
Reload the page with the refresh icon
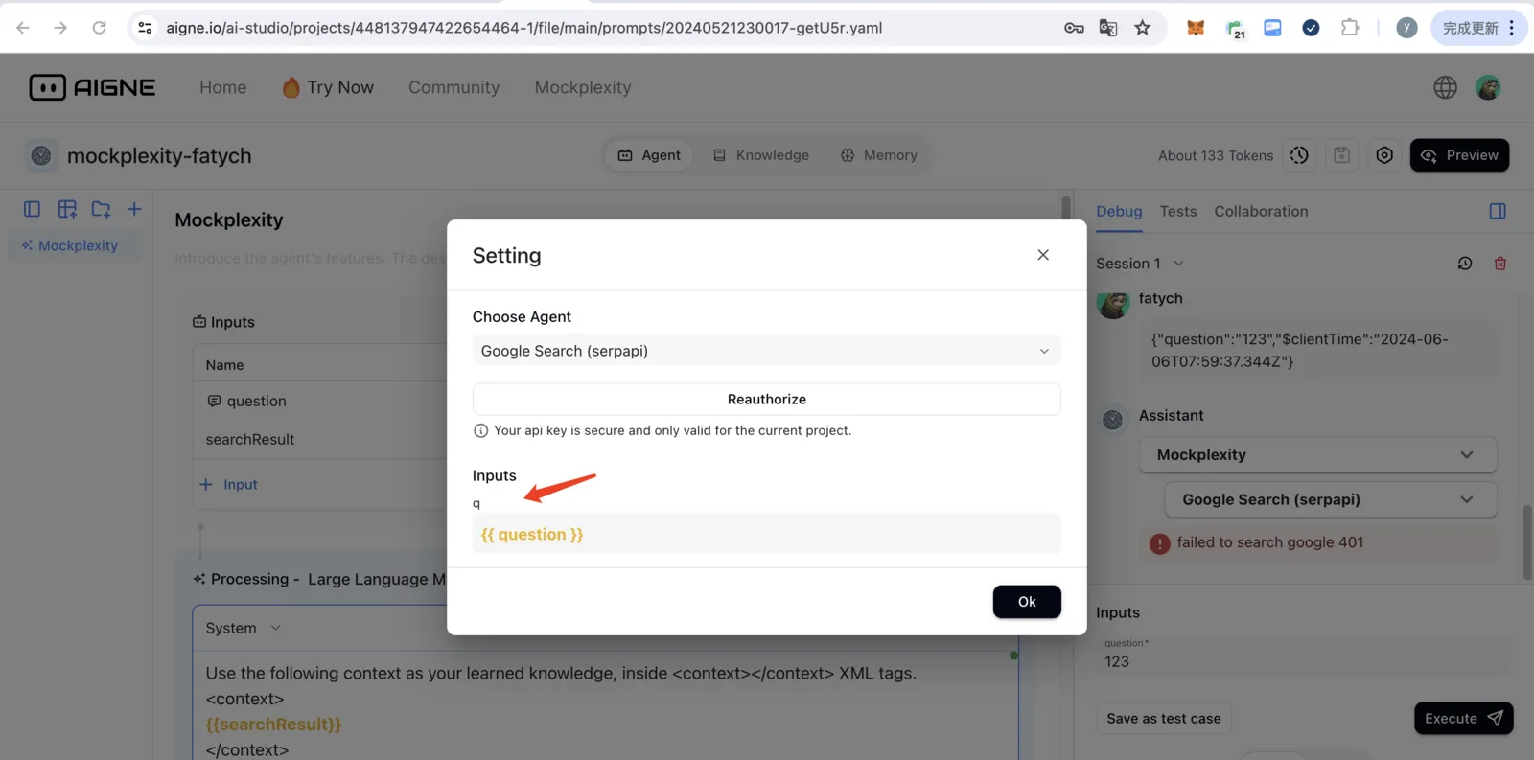99,28
